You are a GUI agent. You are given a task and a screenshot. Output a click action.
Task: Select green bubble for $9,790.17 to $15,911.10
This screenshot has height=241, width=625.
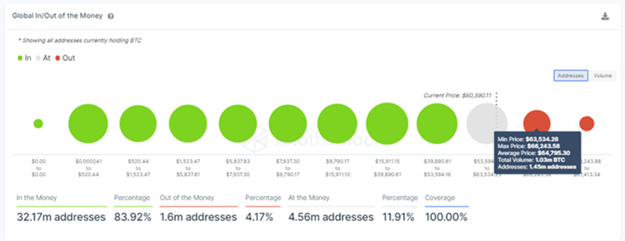point(337,123)
